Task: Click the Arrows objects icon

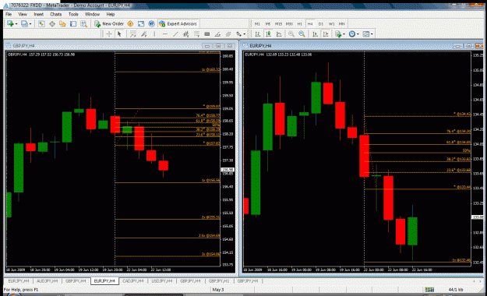Action: [x=239, y=33]
